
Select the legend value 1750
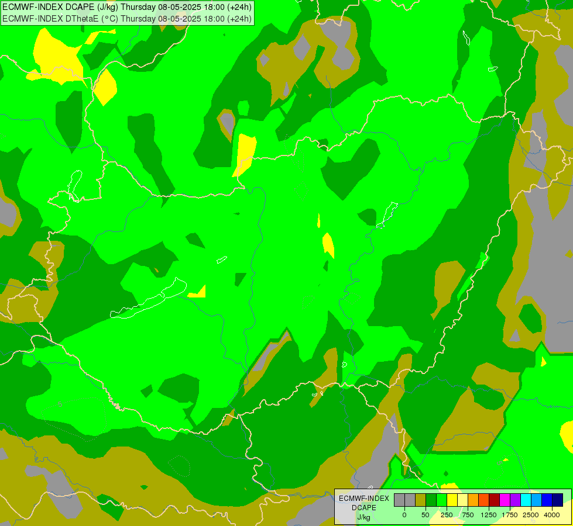(510, 515)
